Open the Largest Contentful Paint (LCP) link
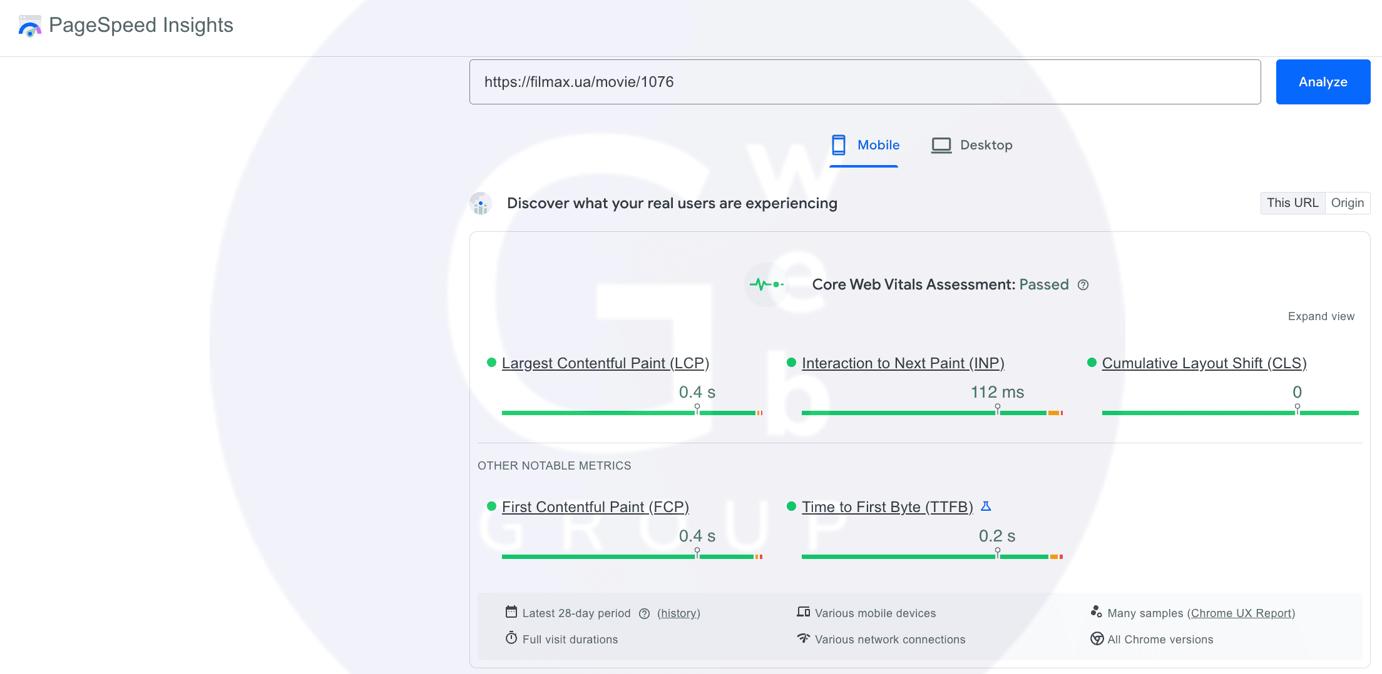This screenshot has height=674, width=1382. [605, 363]
